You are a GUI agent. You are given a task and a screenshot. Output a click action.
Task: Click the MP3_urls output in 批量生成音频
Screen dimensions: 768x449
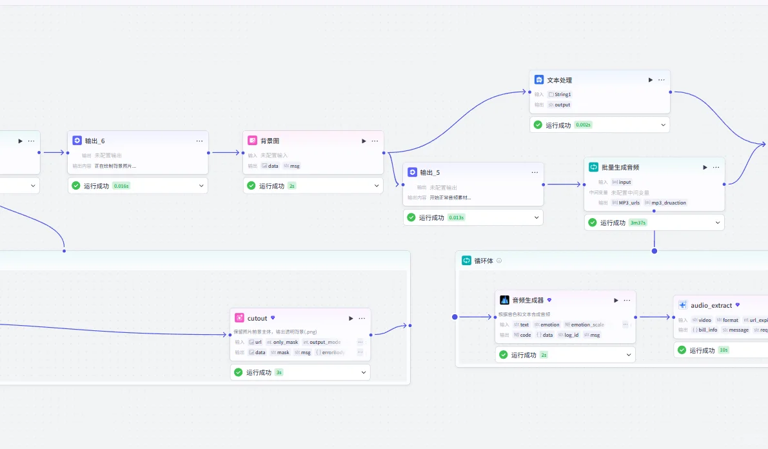pyautogui.click(x=625, y=203)
